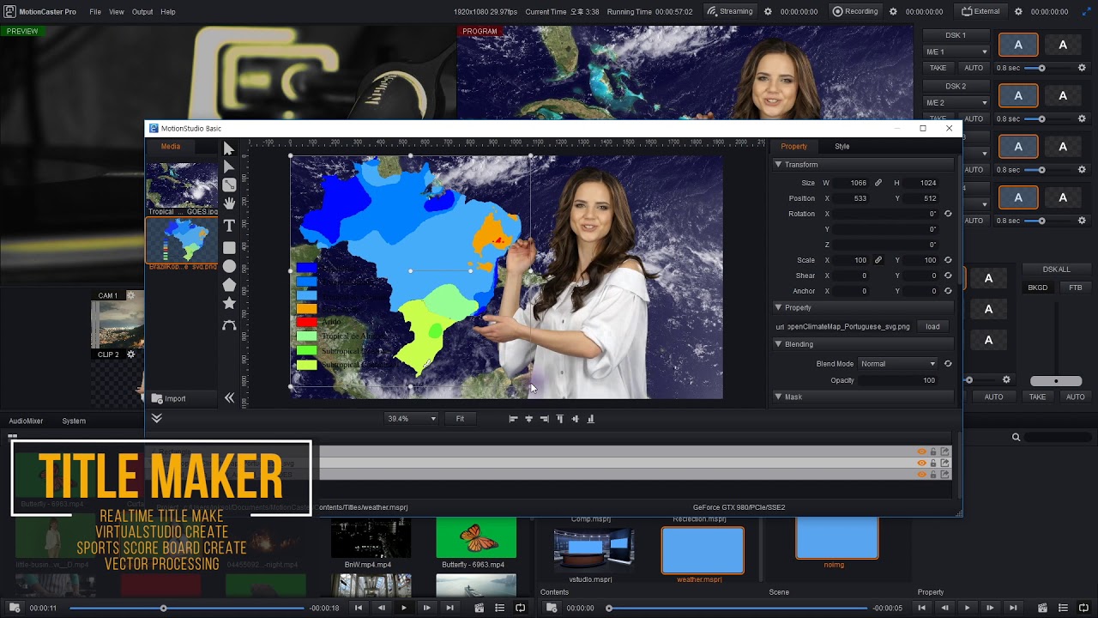Image resolution: width=1098 pixels, height=618 pixels.
Task: Select the Bezier curve pen tool
Action: [x=229, y=325]
